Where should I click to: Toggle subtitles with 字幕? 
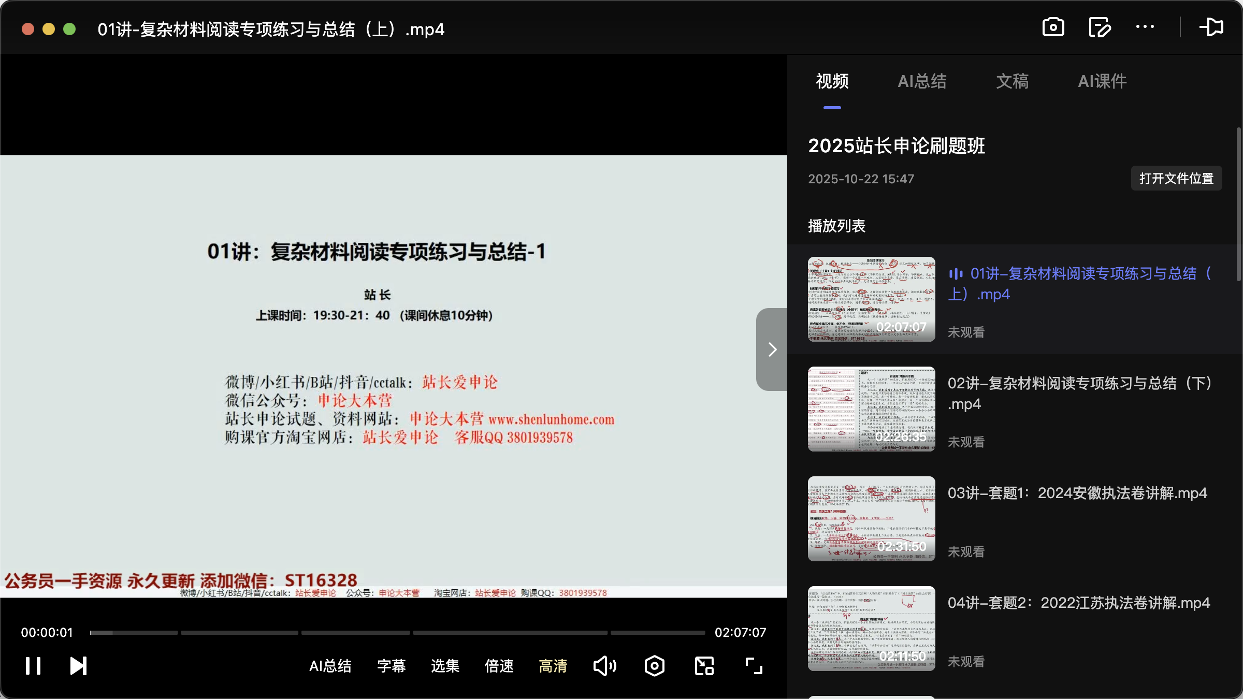pyautogui.click(x=391, y=666)
